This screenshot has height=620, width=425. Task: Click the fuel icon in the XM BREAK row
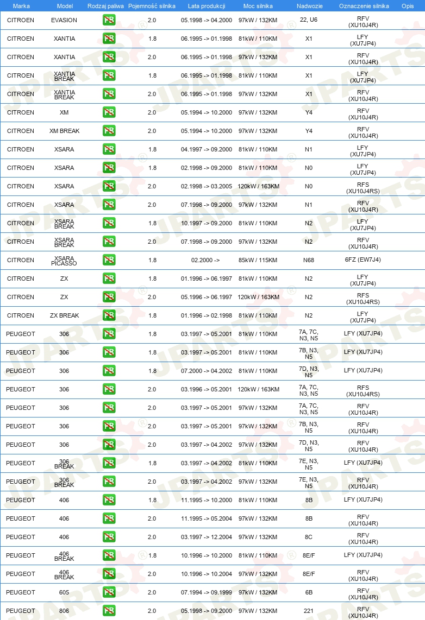tap(109, 130)
